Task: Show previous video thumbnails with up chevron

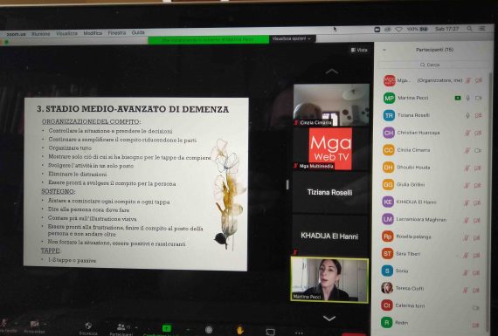Action: click(x=331, y=72)
